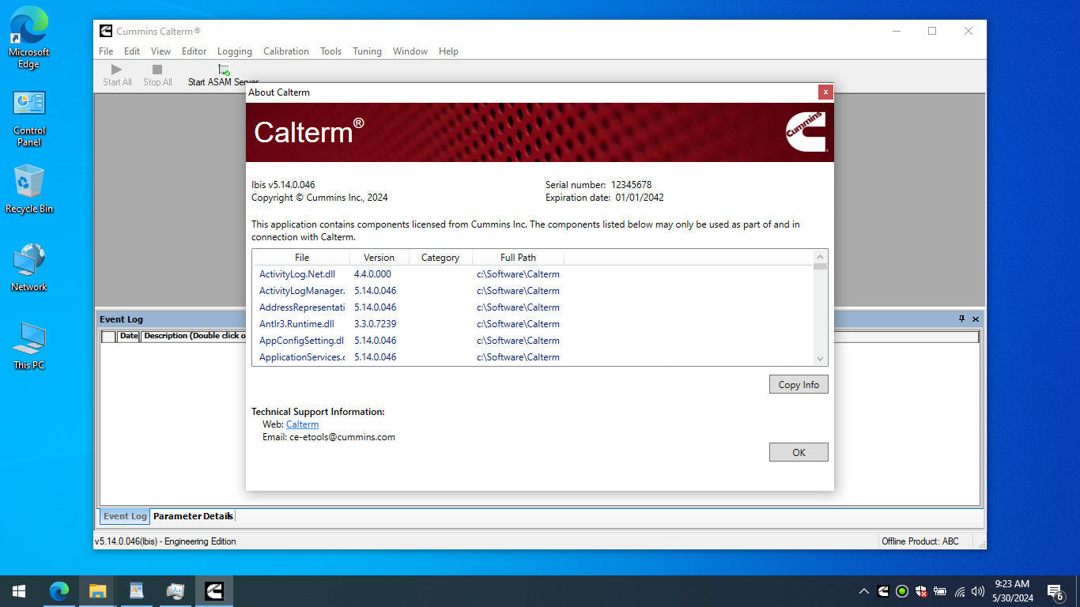Open the Recycle Bin desktop icon
Viewport: 1080px width, 607px height.
pyautogui.click(x=29, y=189)
